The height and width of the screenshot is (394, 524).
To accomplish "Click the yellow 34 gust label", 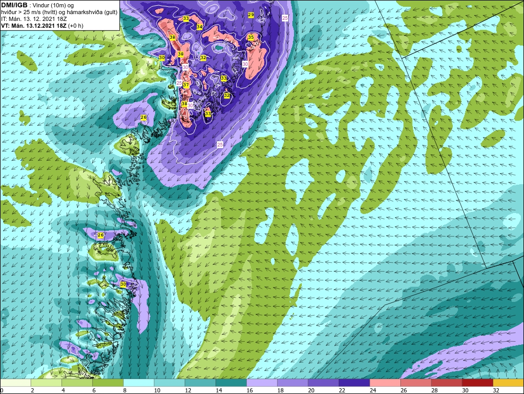I will (200, 27).
